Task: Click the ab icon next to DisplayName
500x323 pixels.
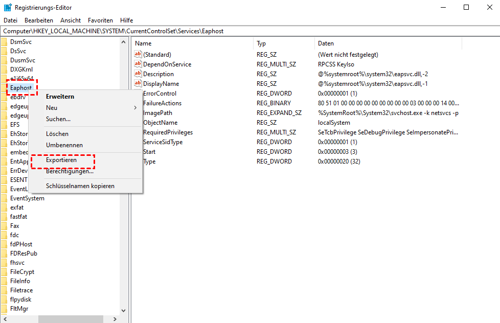Action: coord(138,84)
